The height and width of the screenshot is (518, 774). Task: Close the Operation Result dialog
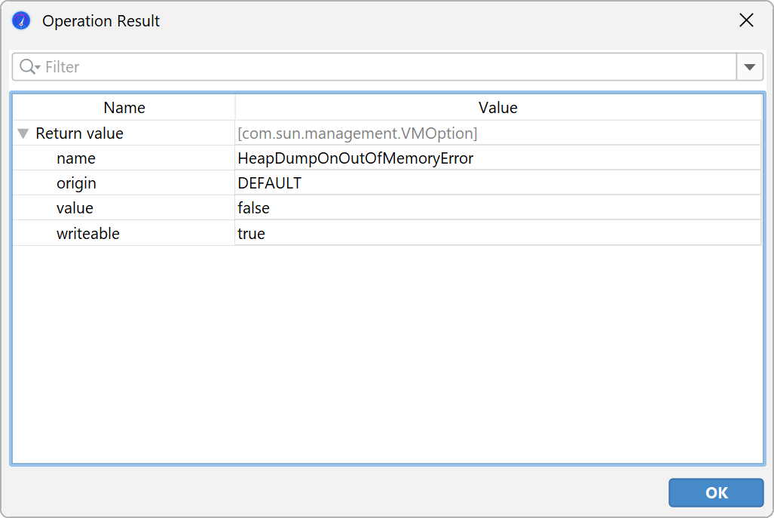(x=746, y=21)
